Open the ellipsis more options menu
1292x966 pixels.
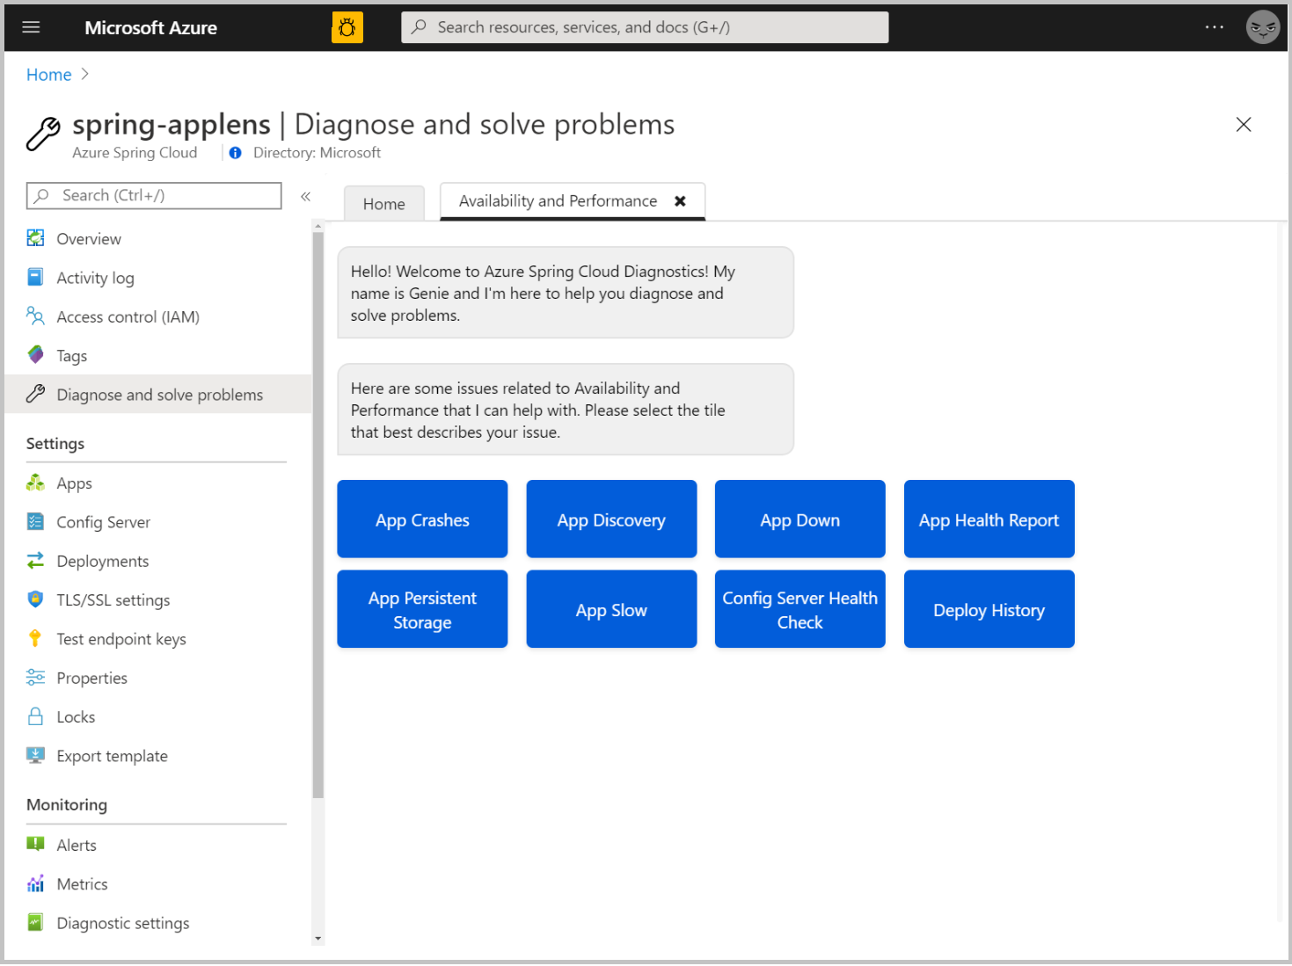coord(1215,27)
